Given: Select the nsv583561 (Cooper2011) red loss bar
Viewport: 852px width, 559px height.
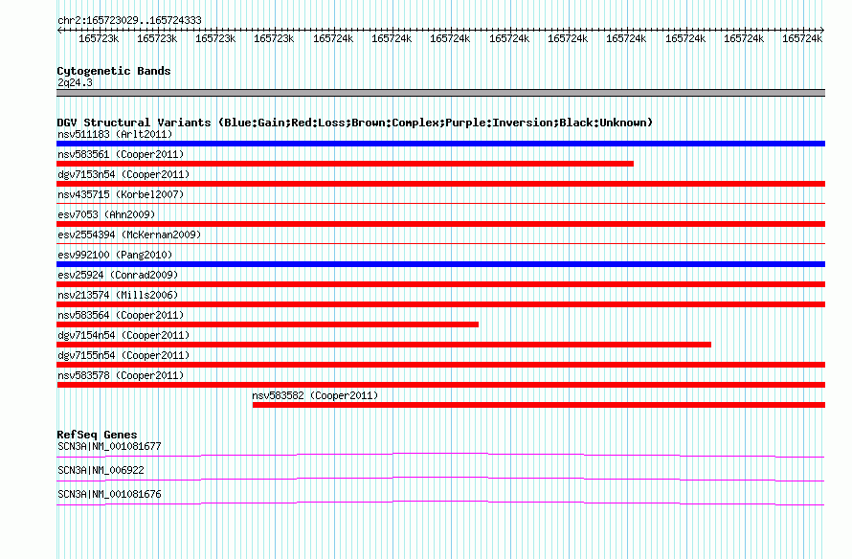Looking at the screenshot, I should 345,164.
